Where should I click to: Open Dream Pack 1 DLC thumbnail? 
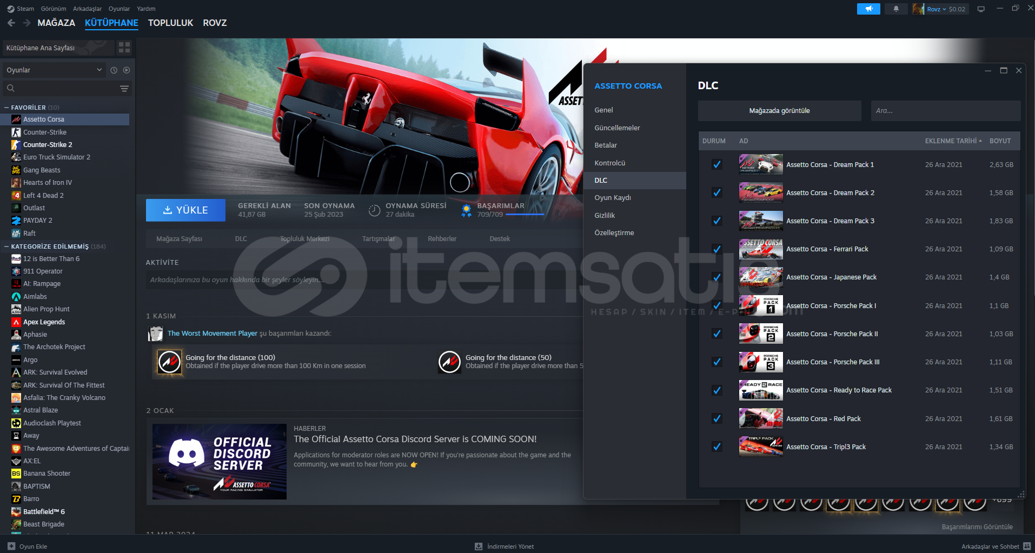[761, 164]
